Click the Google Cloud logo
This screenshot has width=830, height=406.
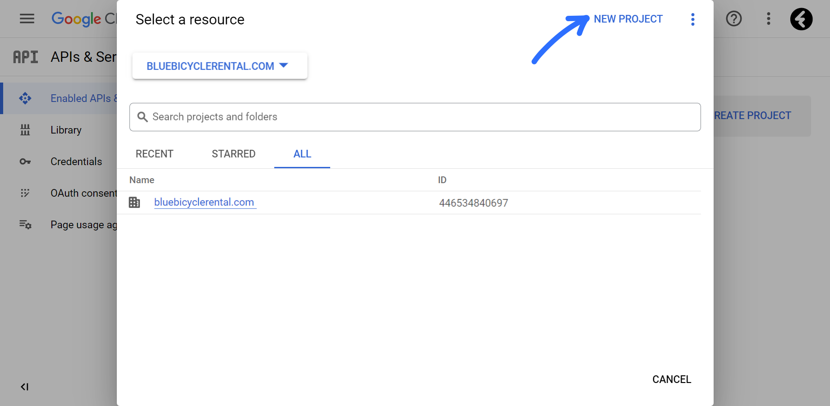[x=84, y=19]
